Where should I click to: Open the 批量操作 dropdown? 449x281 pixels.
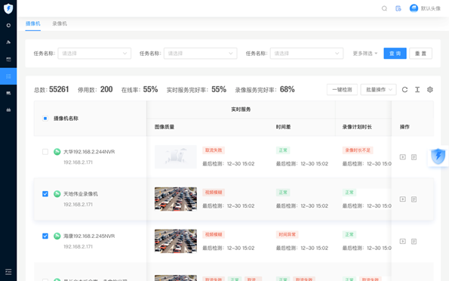379,90
